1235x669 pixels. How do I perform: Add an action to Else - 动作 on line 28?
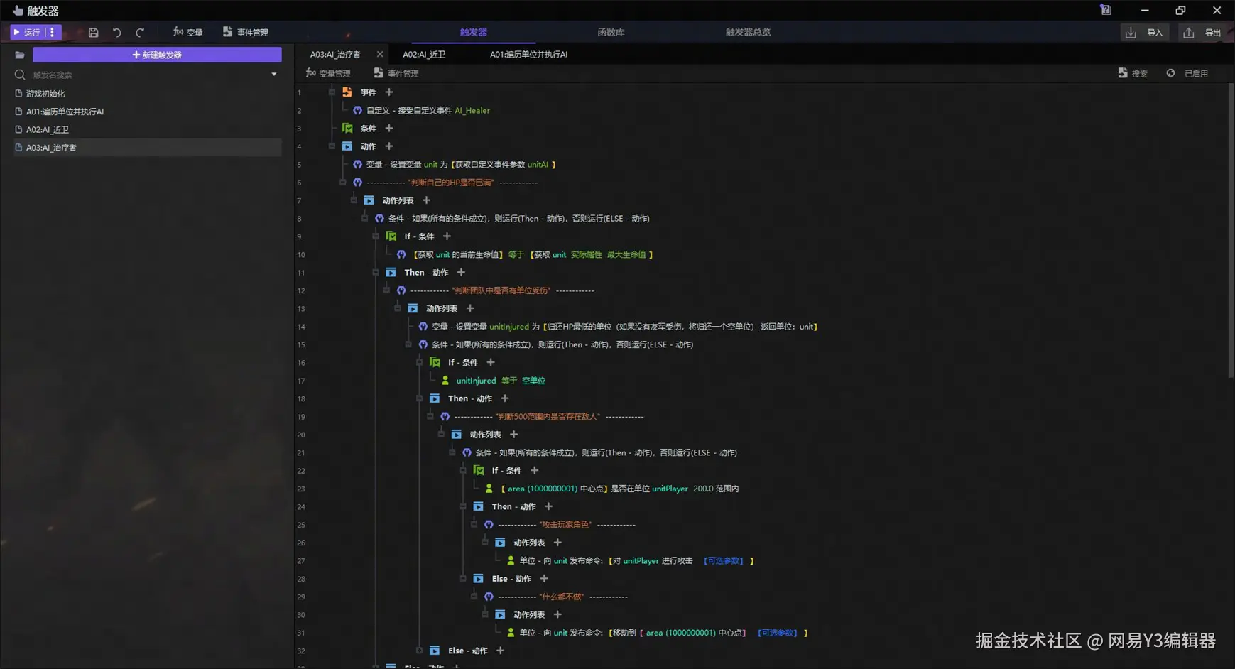[x=544, y=579]
